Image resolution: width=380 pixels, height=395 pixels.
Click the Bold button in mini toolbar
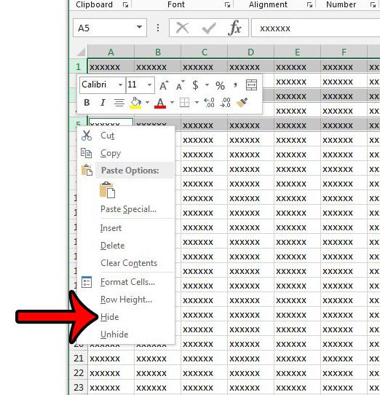click(x=87, y=103)
